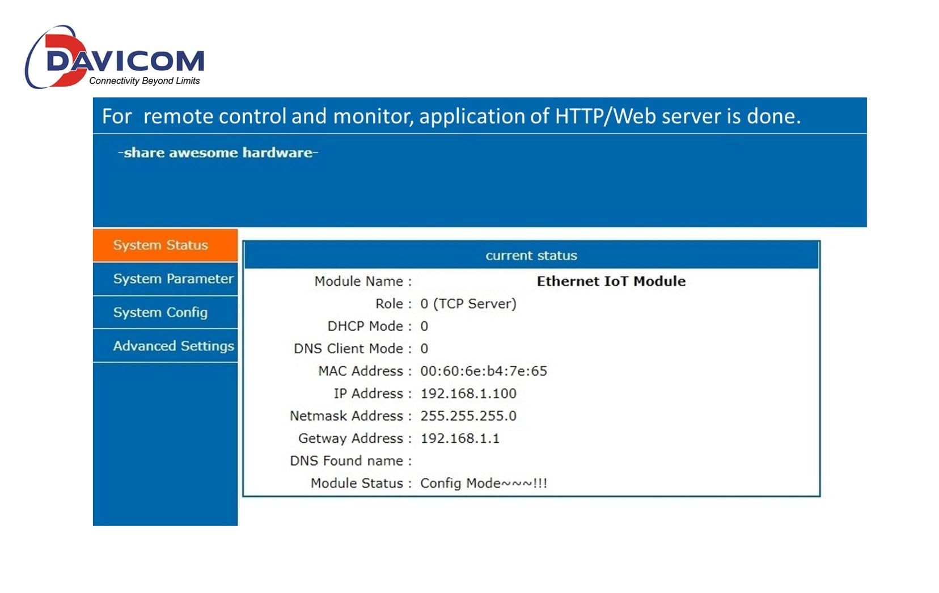Click the Connectivity Beyond Limits slogan

[x=145, y=81]
